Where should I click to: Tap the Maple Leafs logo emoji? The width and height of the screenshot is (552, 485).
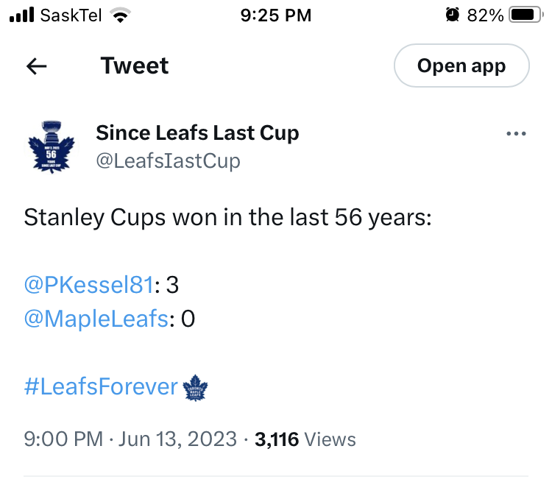[x=196, y=387]
